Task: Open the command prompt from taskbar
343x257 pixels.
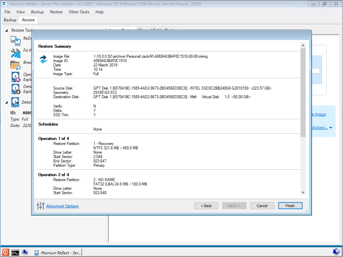Action: click(15, 253)
